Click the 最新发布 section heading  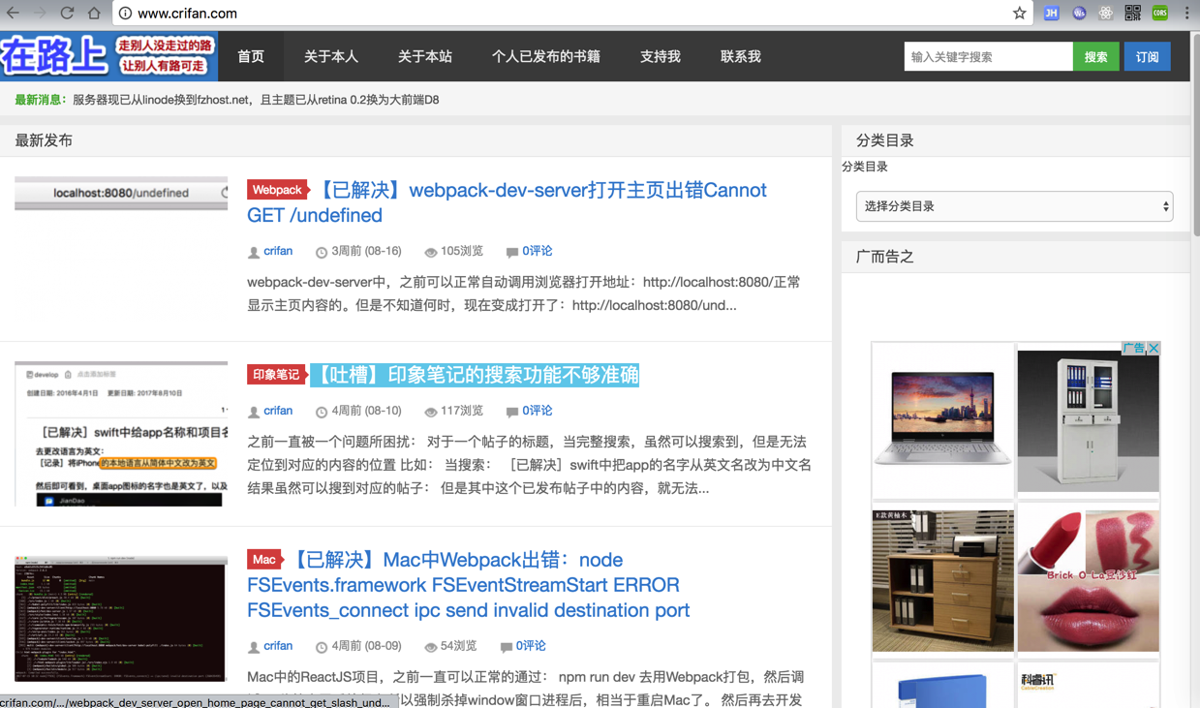coord(44,140)
